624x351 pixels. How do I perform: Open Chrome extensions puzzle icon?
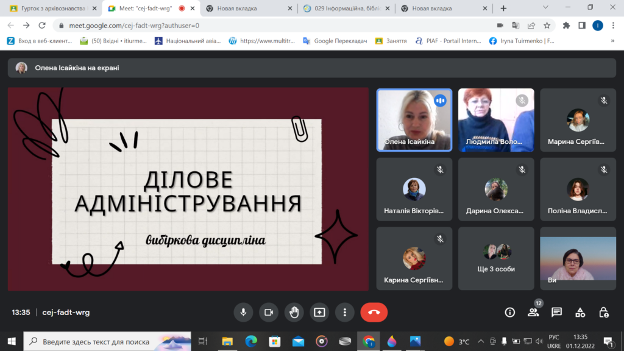[x=566, y=26]
